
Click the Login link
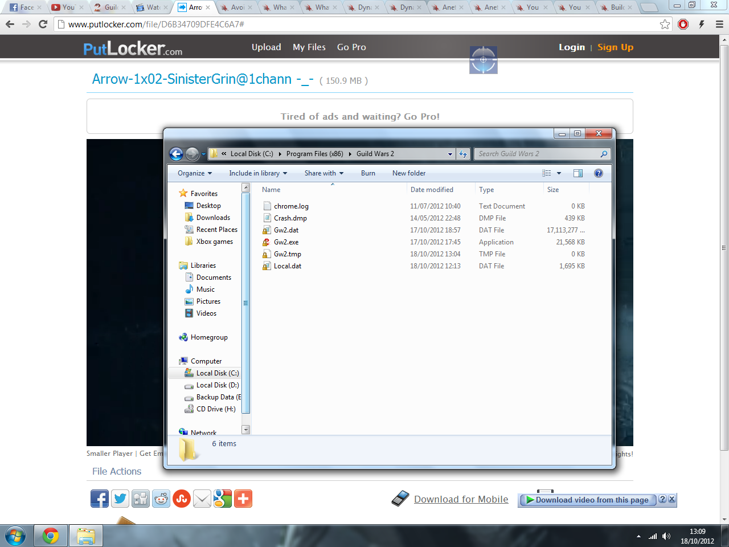pos(572,47)
